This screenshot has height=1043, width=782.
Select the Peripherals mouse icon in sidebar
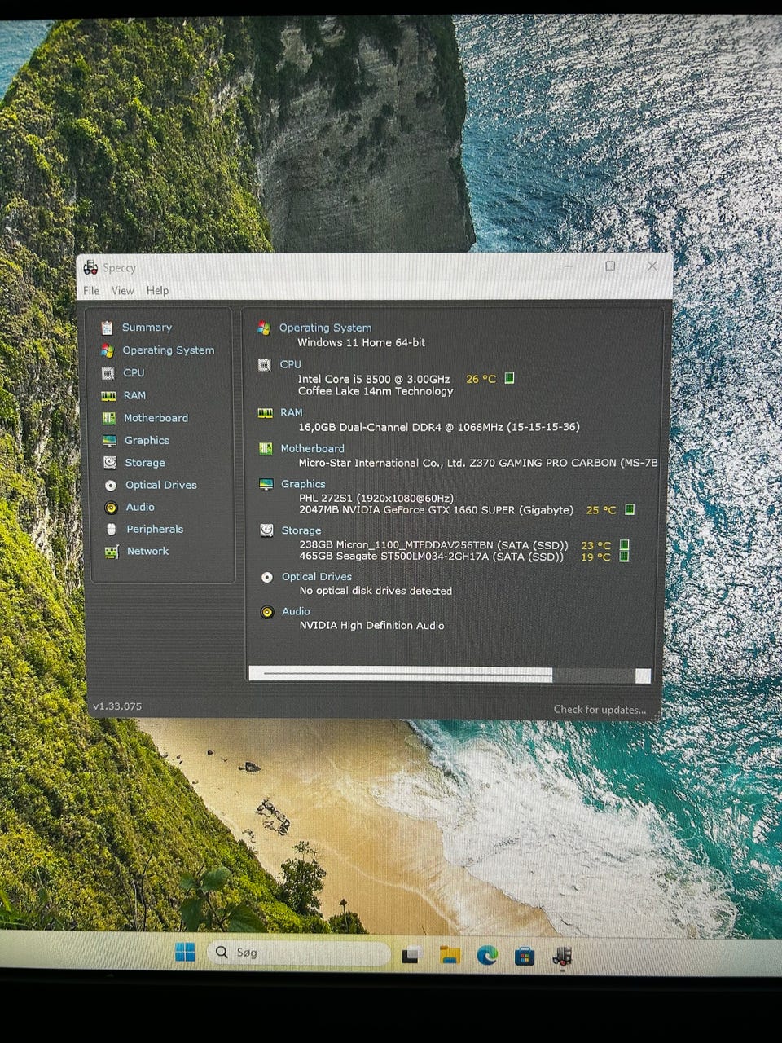pos(112,529)
